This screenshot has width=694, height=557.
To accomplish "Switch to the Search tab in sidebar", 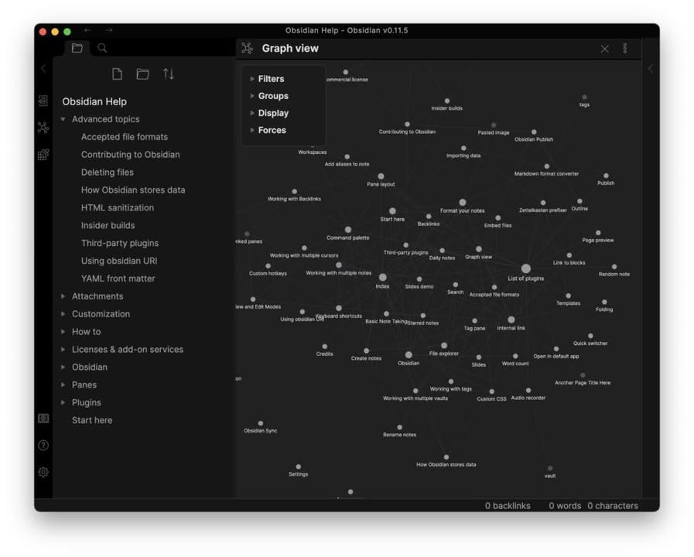I will (x=102, y=48).
